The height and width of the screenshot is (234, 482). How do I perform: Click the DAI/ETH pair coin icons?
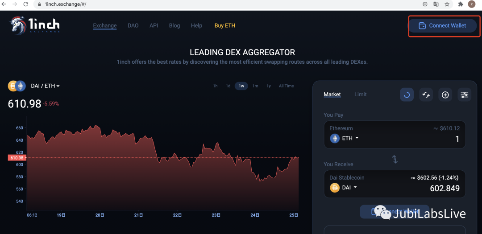click(x=17, y=86)
